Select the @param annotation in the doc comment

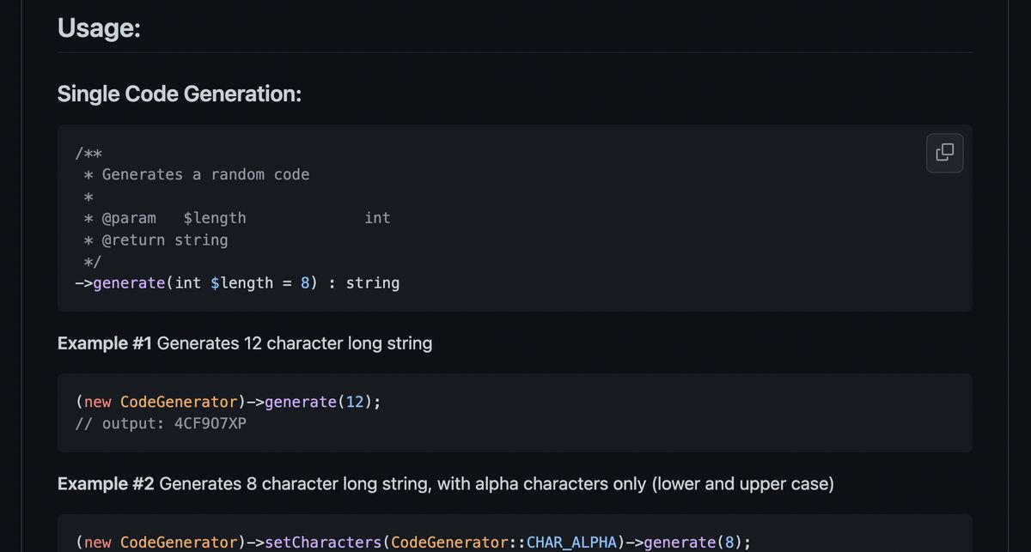(x=131, y=217)
